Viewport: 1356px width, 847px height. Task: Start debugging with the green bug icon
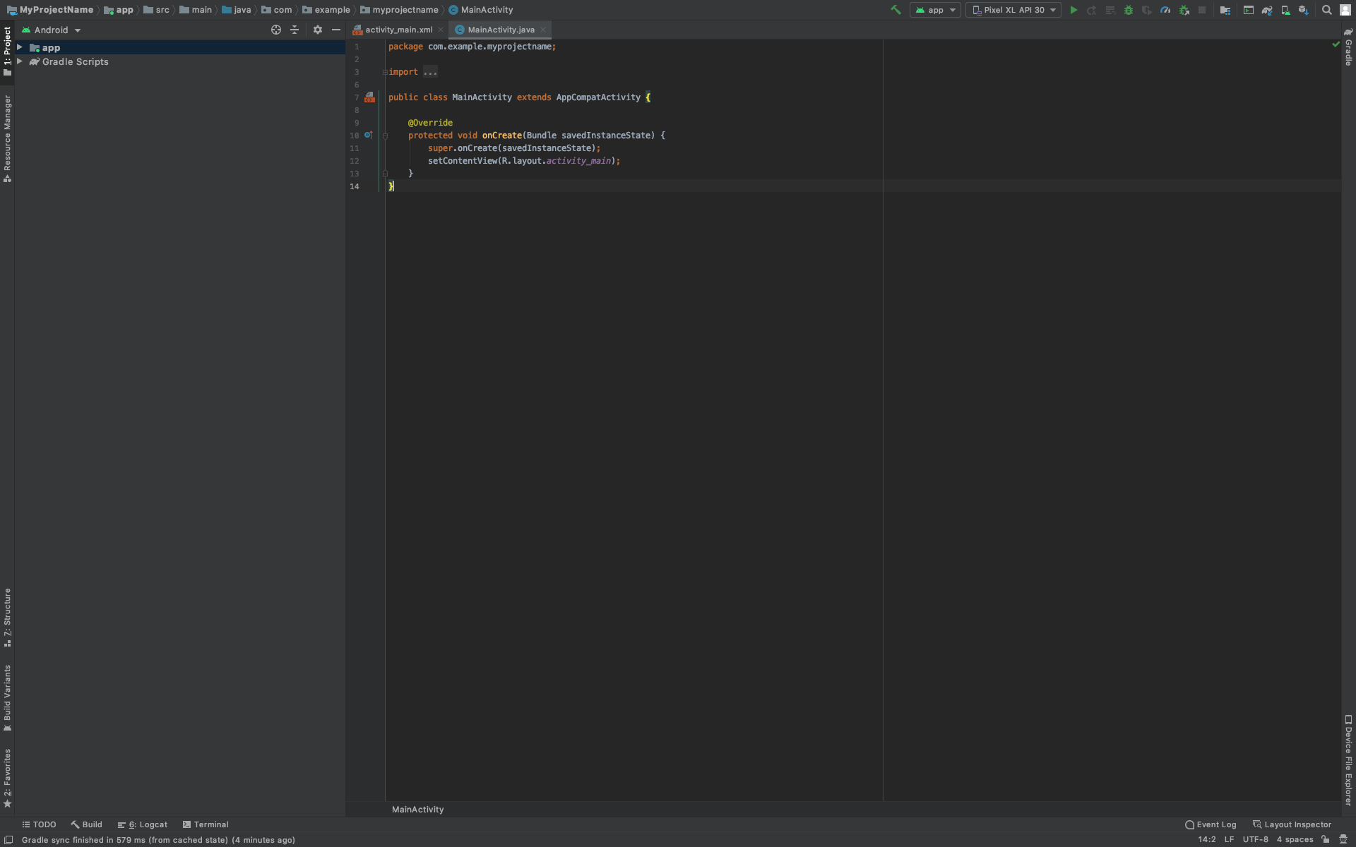coord(1129,10)
